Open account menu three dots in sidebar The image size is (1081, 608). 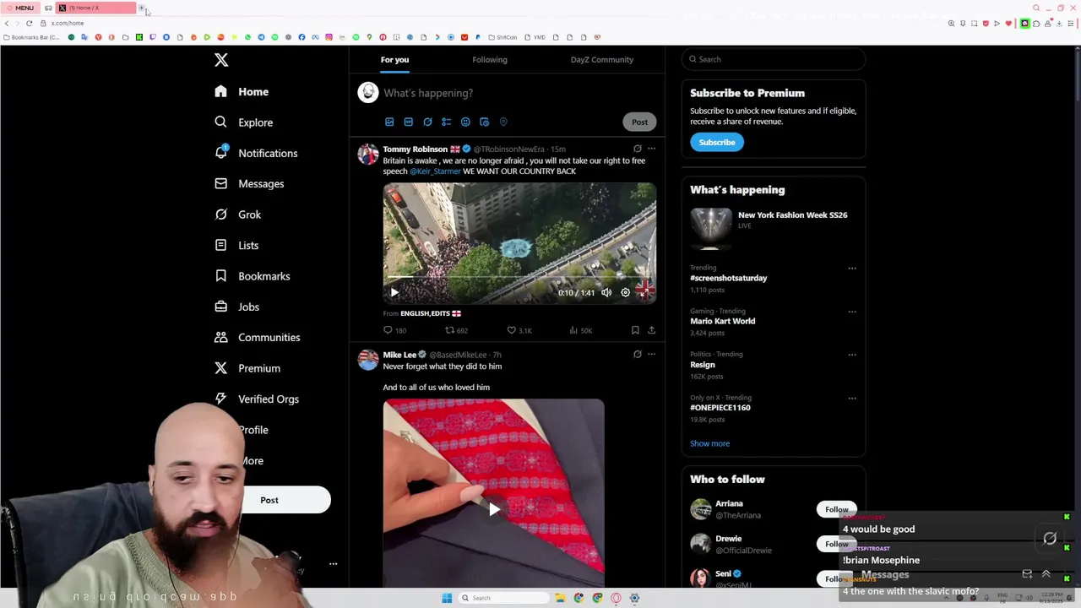(333, 564)
